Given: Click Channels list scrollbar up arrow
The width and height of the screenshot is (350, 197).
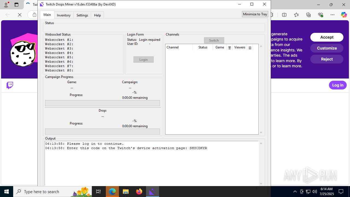Looking at the screenshot, I should [x=261, y=46].
